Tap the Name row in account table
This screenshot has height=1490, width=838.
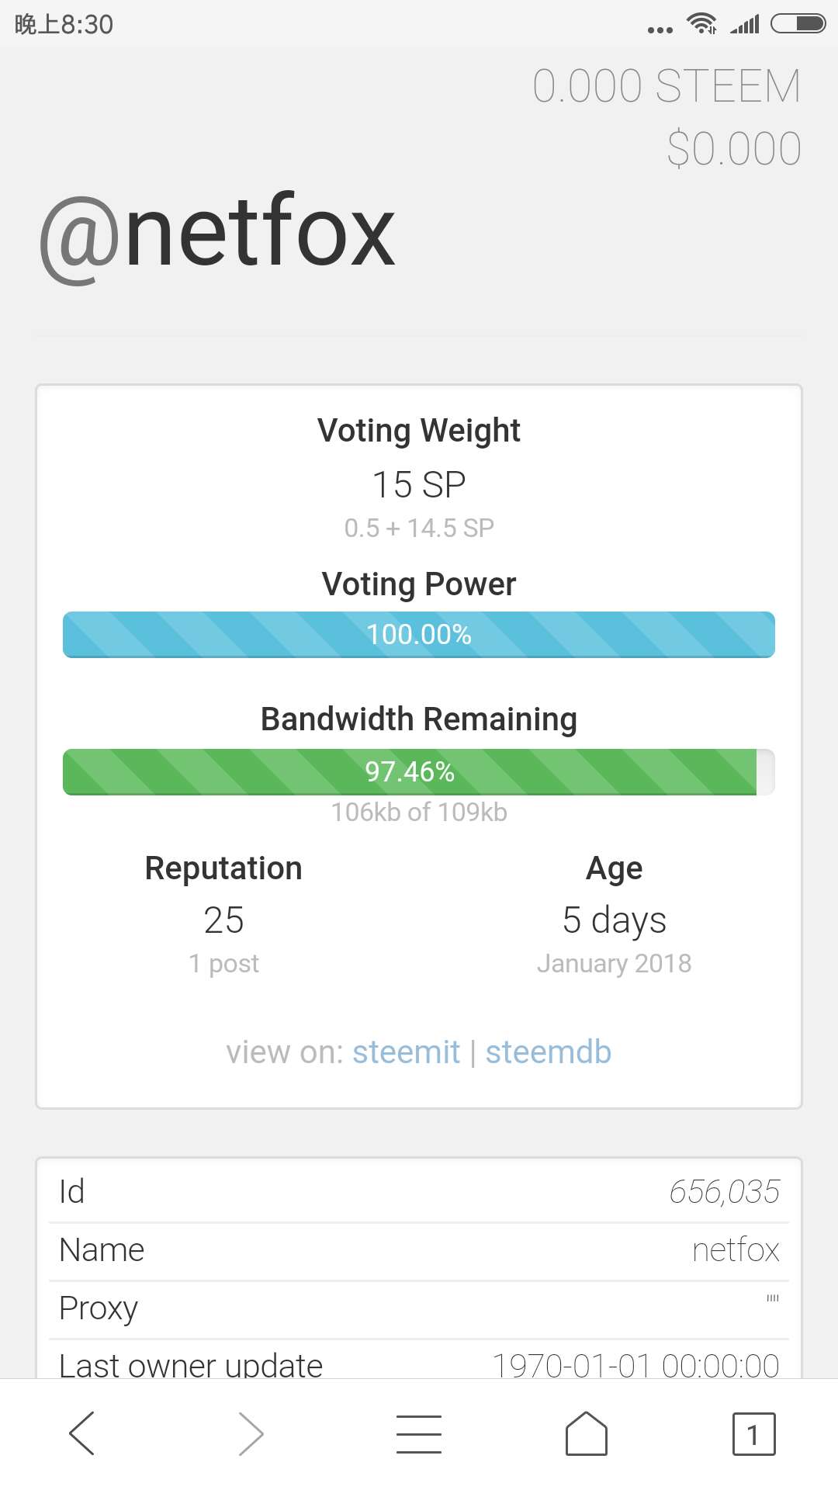[419, 1250]
